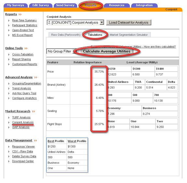Click Load Dataset for Analysis button
The width and height of the screenshot is (187, 183).
pos(128,22)
